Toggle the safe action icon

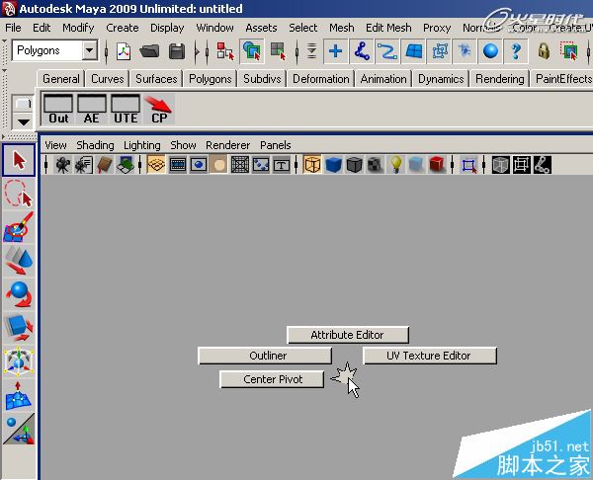coord(261,165)
